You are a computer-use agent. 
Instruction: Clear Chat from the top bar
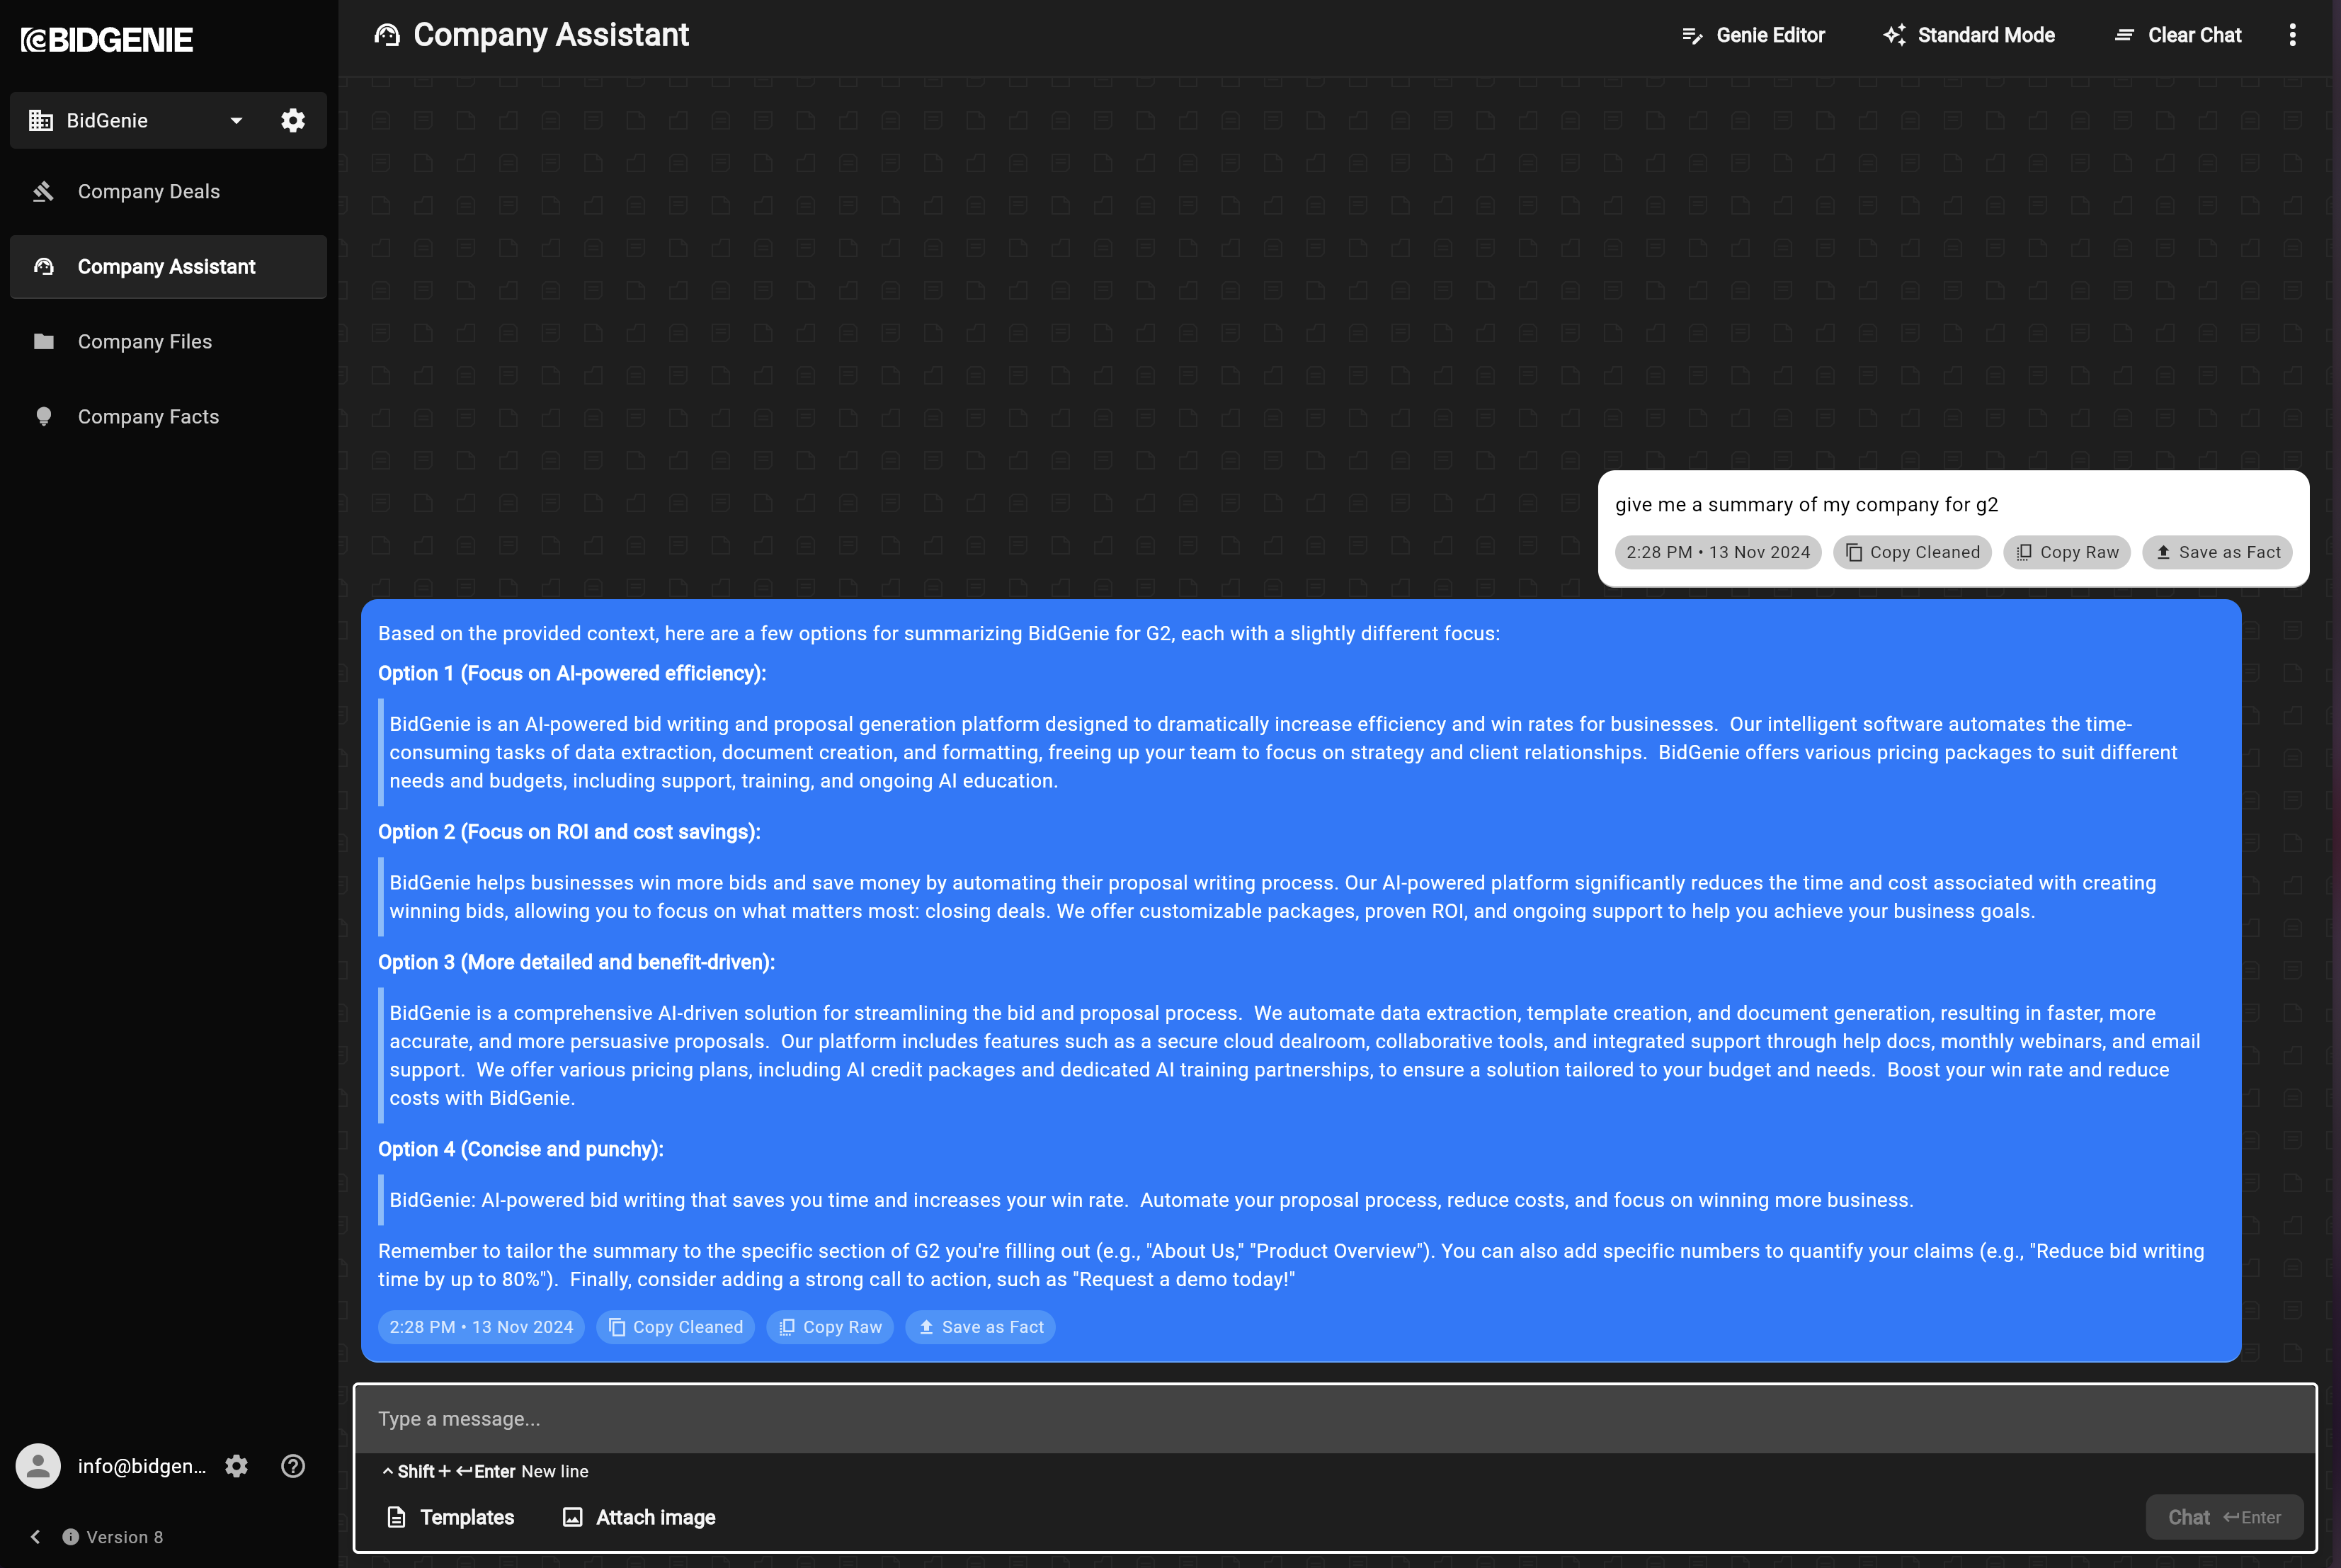tap(2178, 35)
